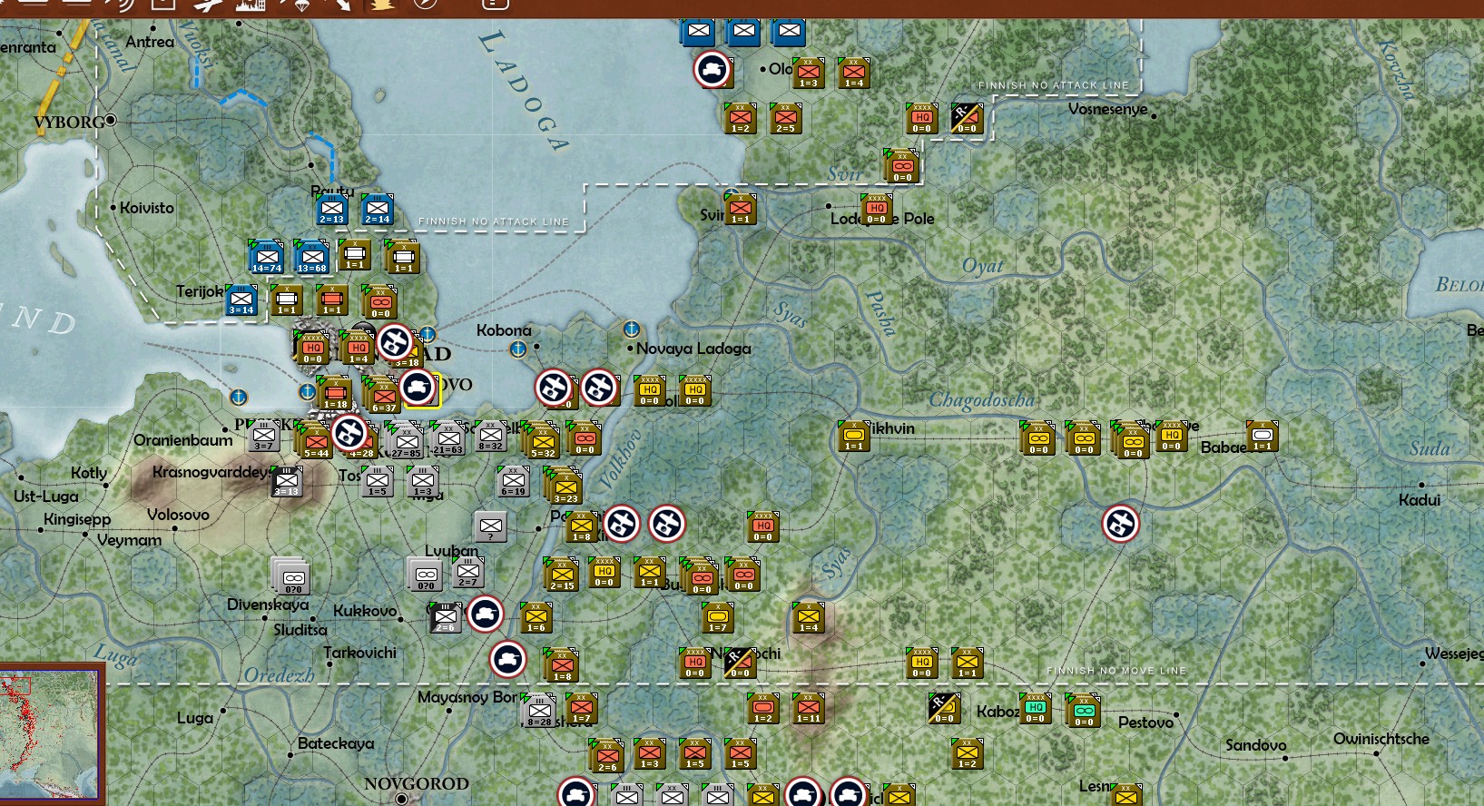Select the 1=1 counter at Babaevo
1484x806 pixels.
(x=1263, y=437)
